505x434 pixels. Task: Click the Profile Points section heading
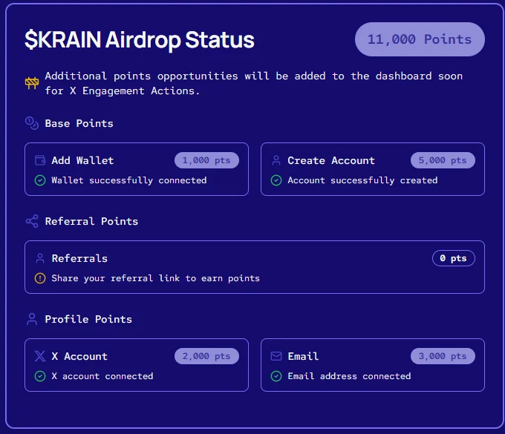(88, 319)
